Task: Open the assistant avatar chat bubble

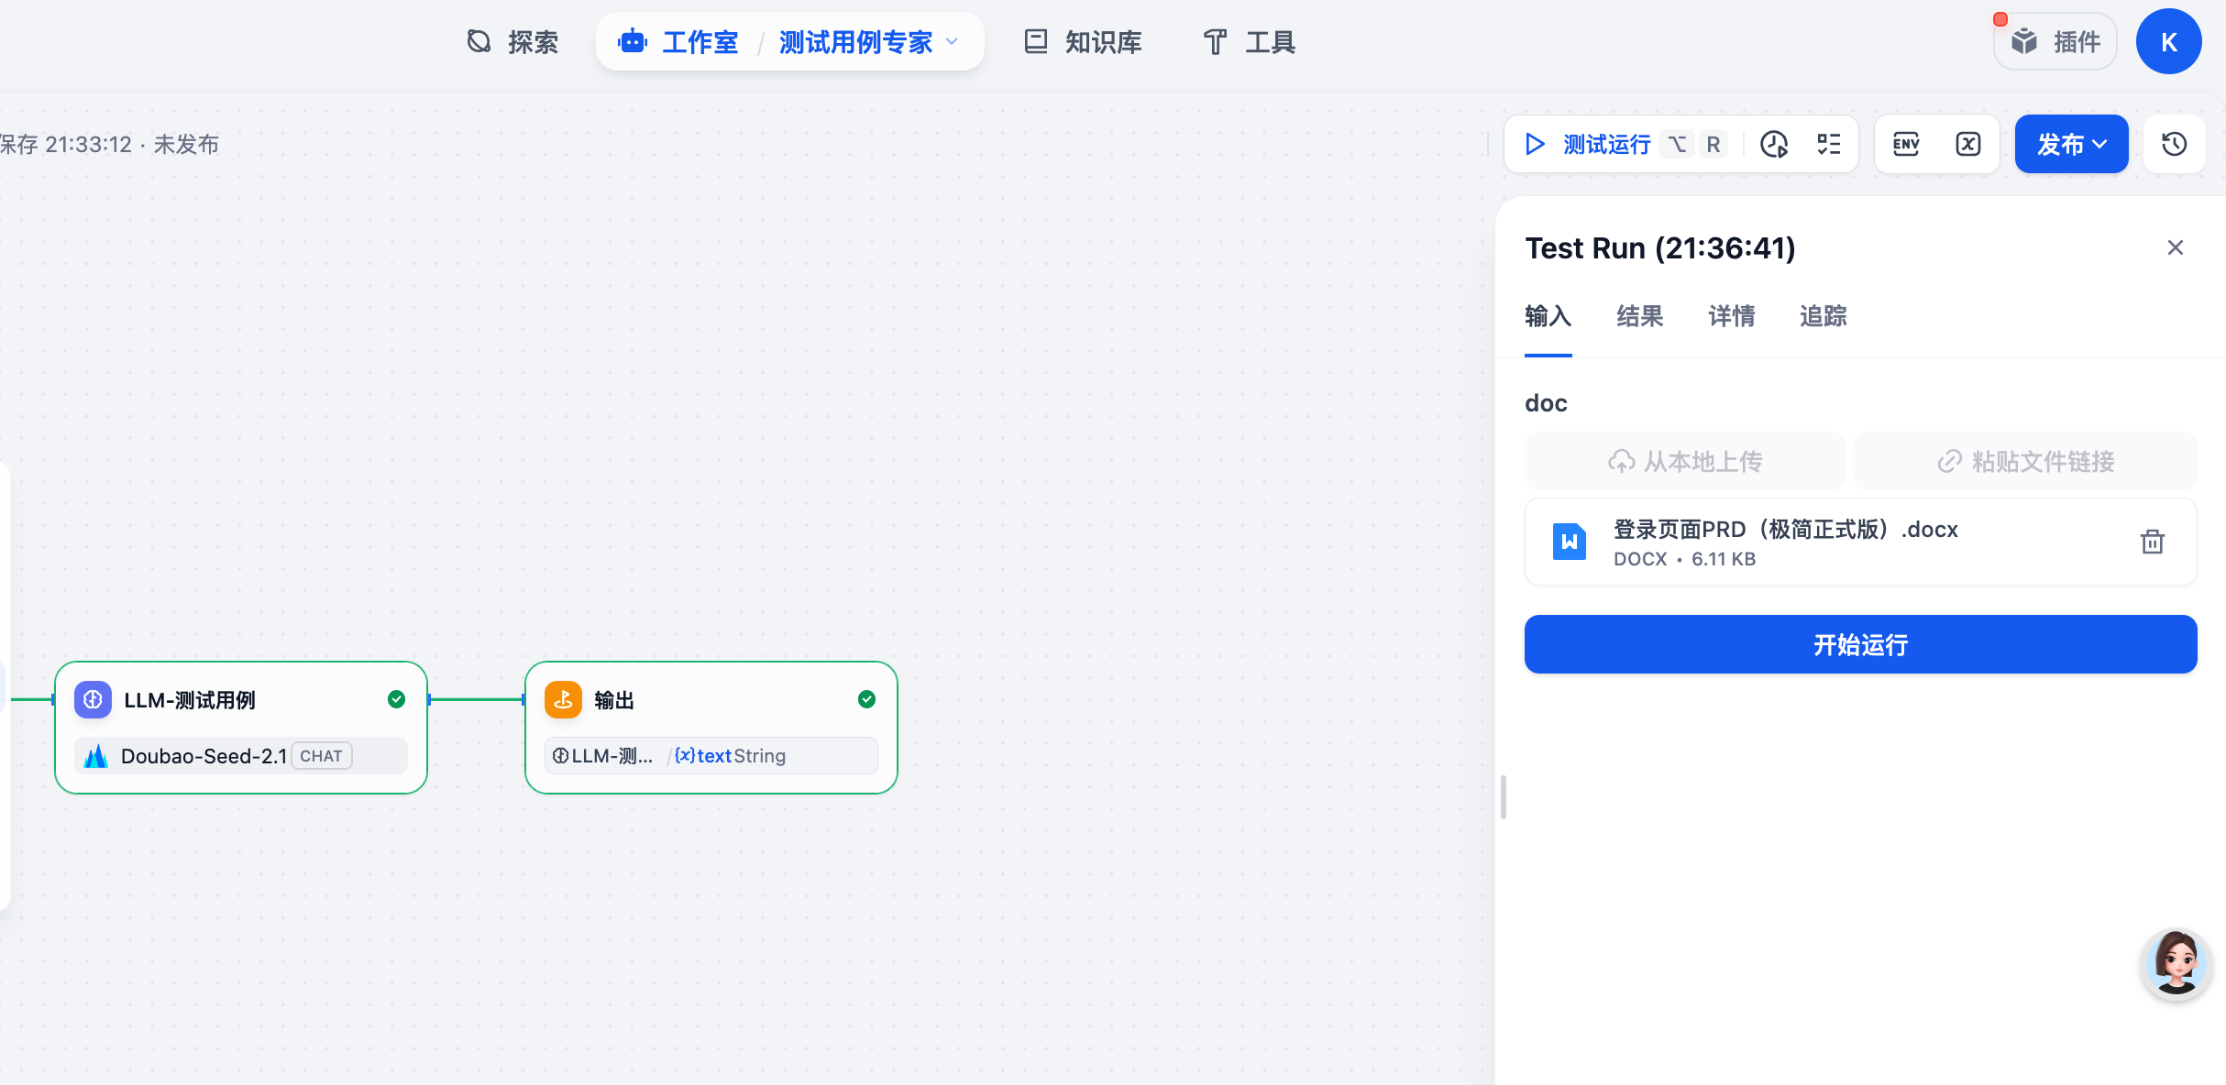Action: [2176, 962]
